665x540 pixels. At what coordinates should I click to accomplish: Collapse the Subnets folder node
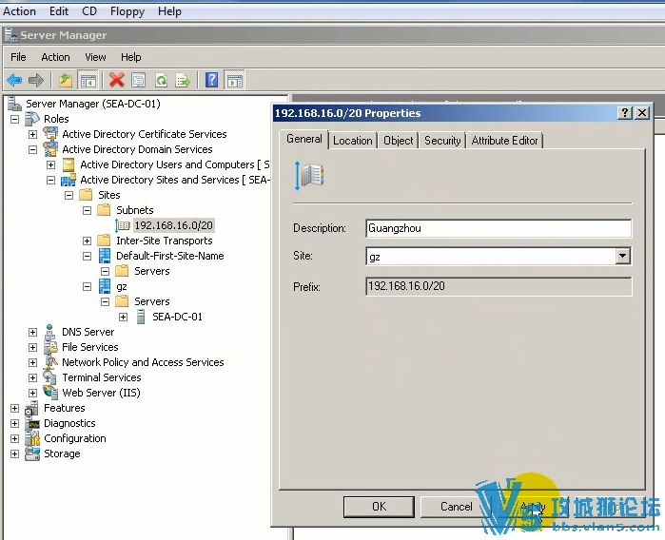(x=87, y=210)
